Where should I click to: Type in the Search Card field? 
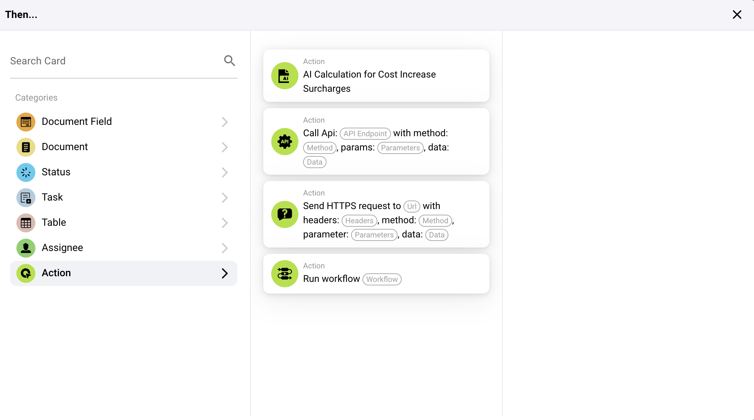click(x=114, y=61)
